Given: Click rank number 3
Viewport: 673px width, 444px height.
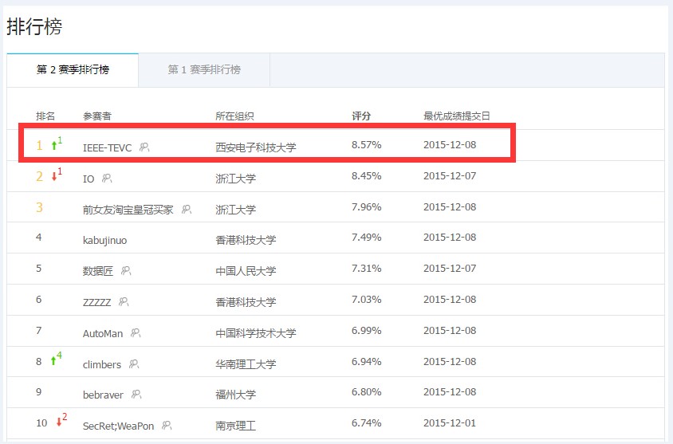Looking at the screenshot, I should point(40,207).
